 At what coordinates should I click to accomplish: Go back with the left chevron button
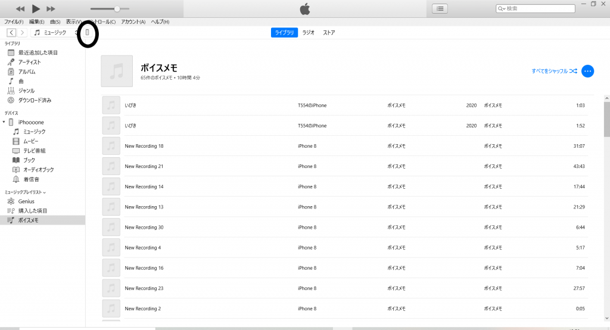point(11,33)
